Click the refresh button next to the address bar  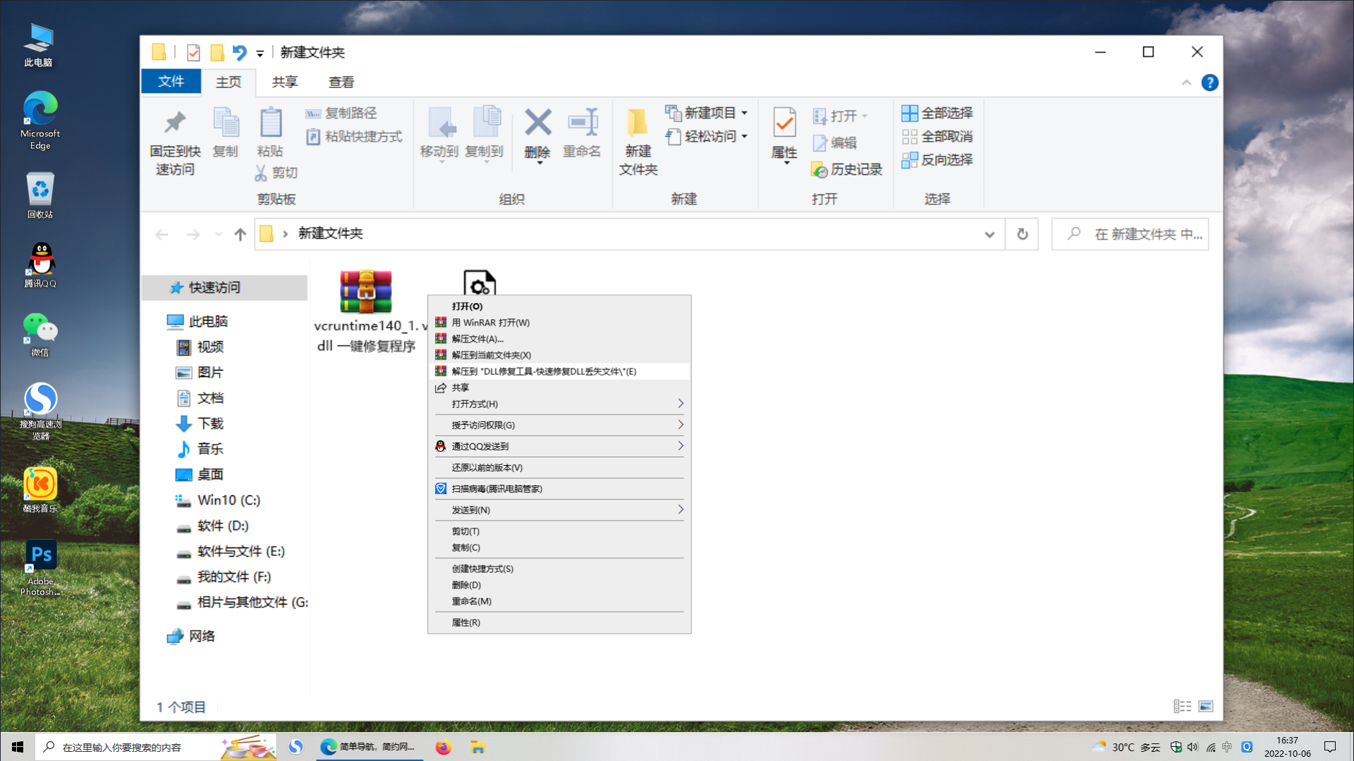(1022, 234)
